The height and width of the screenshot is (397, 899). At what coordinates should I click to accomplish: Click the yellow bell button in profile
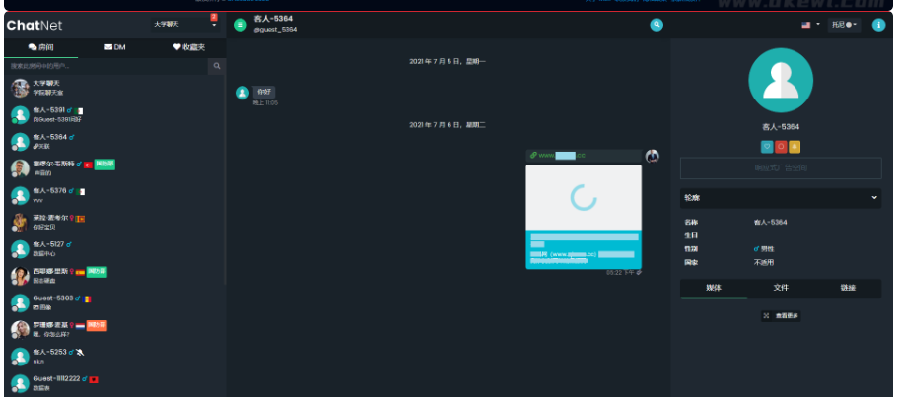(x=795, y=147)
